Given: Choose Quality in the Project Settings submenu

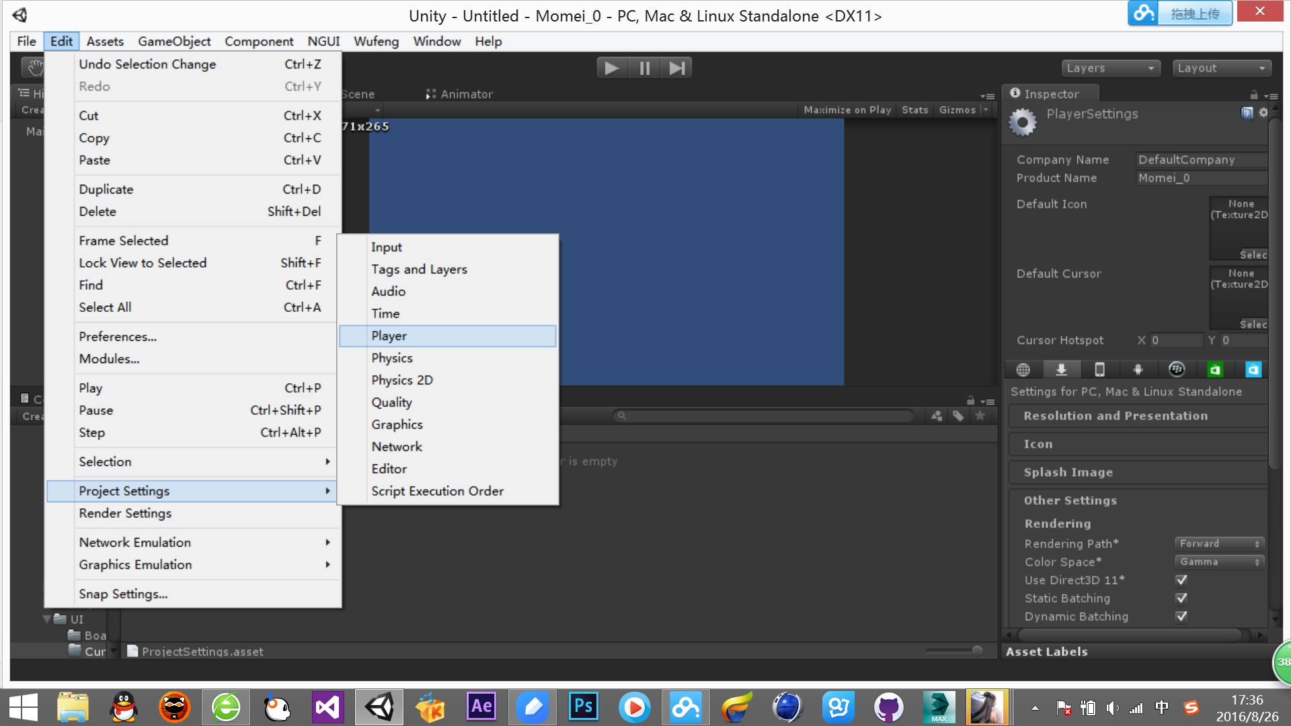Looking at the screenshot, I should click(x=447, y=402).
